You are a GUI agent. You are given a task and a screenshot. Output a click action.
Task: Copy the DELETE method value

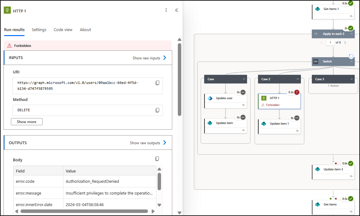click(x=158, y=110)
